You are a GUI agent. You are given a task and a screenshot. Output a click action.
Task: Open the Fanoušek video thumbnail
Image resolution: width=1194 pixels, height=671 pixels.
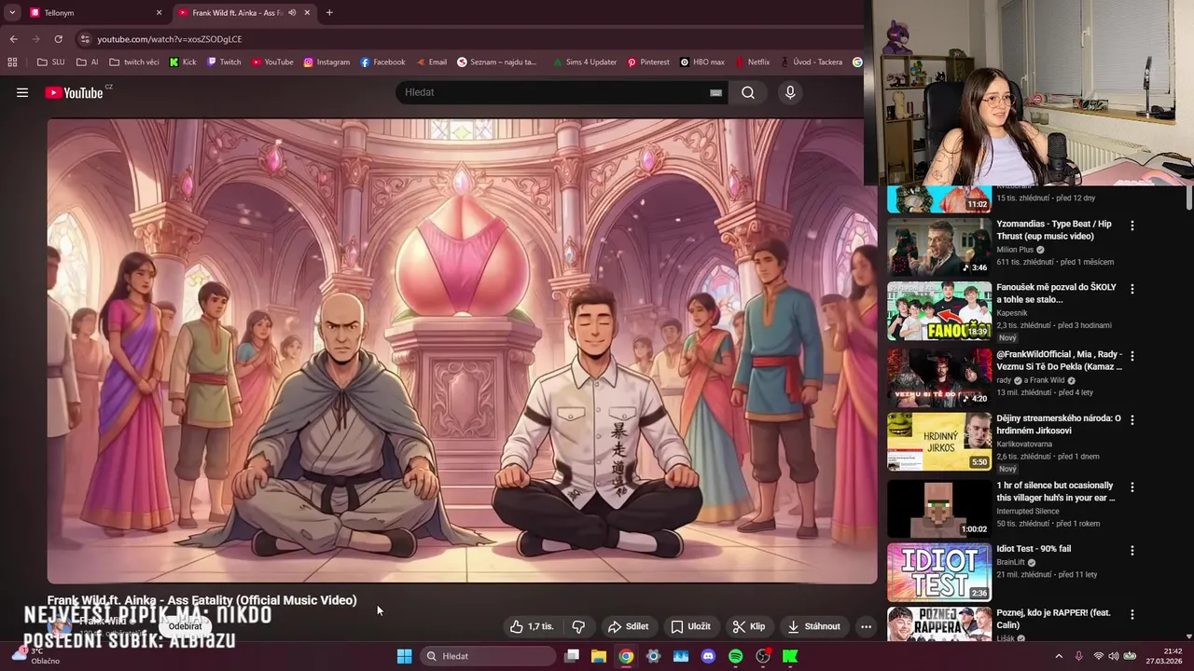938,311
